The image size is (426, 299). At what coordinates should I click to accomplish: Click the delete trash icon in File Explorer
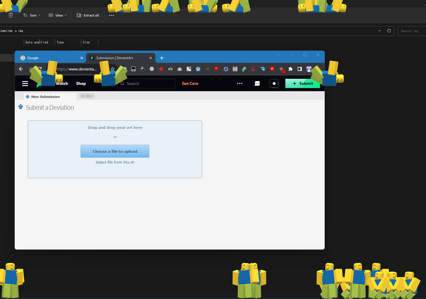tap(11, 15)
